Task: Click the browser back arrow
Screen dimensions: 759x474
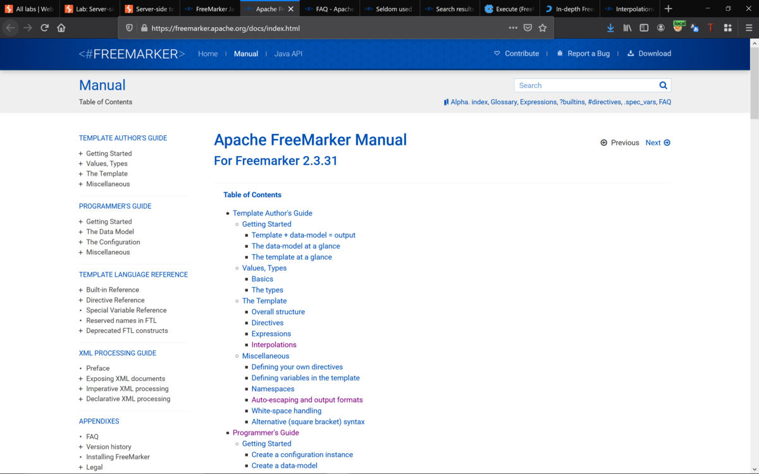Action: [10, 28]
